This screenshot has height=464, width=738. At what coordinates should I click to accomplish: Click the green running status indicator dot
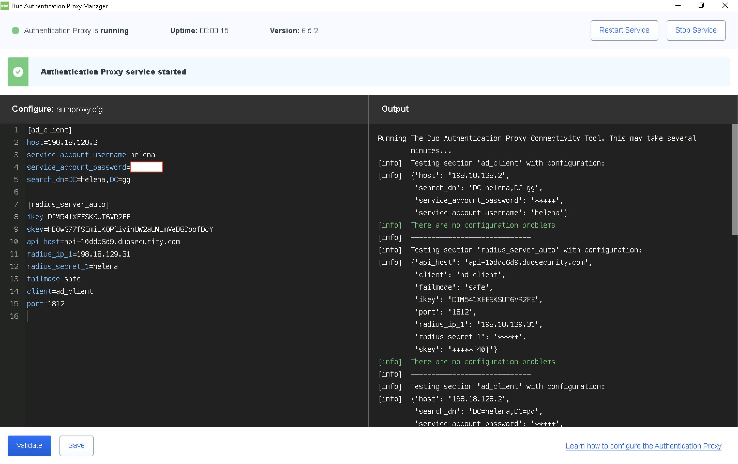[16, 31]
